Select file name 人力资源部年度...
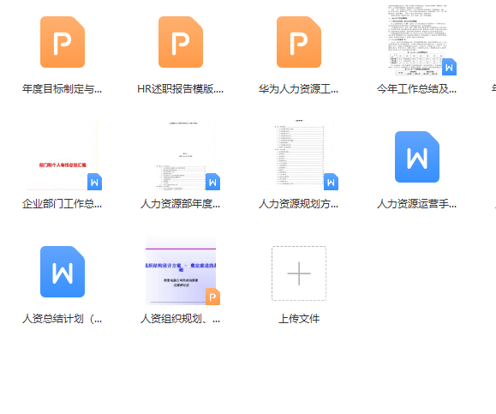The width and height of the screenshot is (496, 414). coord(180,204)
